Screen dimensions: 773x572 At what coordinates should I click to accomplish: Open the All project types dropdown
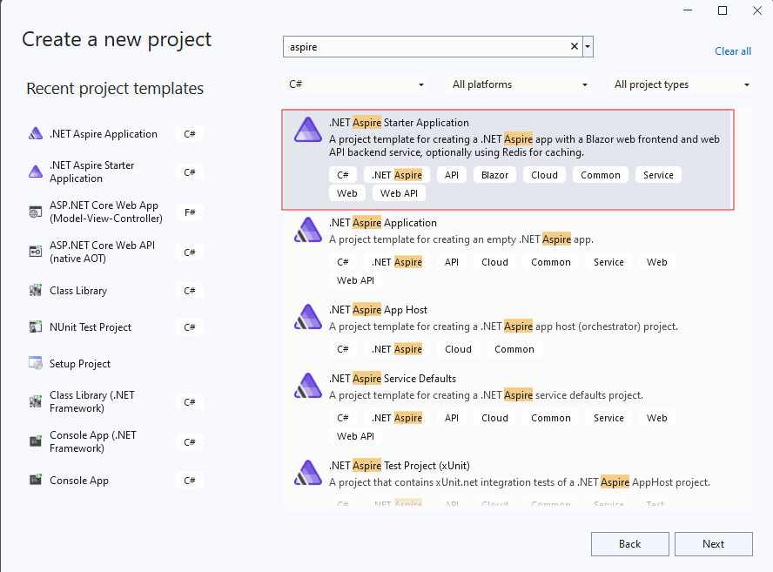(x=682, y=84)
